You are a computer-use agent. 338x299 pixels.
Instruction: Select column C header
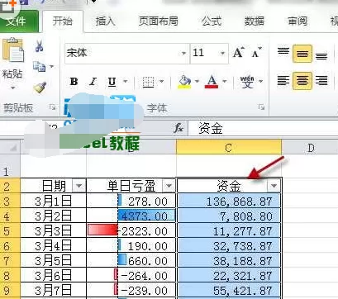[229, 148]
